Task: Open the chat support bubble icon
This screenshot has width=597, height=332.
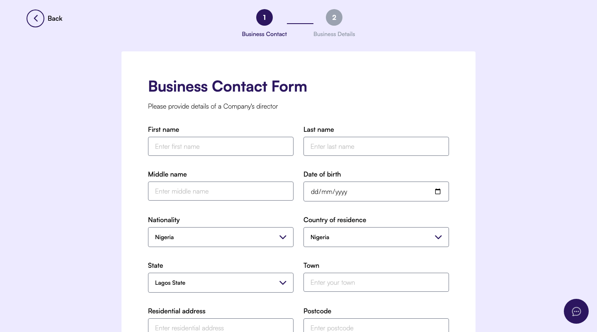Action: pyautogui.click(x=576, y=311)
